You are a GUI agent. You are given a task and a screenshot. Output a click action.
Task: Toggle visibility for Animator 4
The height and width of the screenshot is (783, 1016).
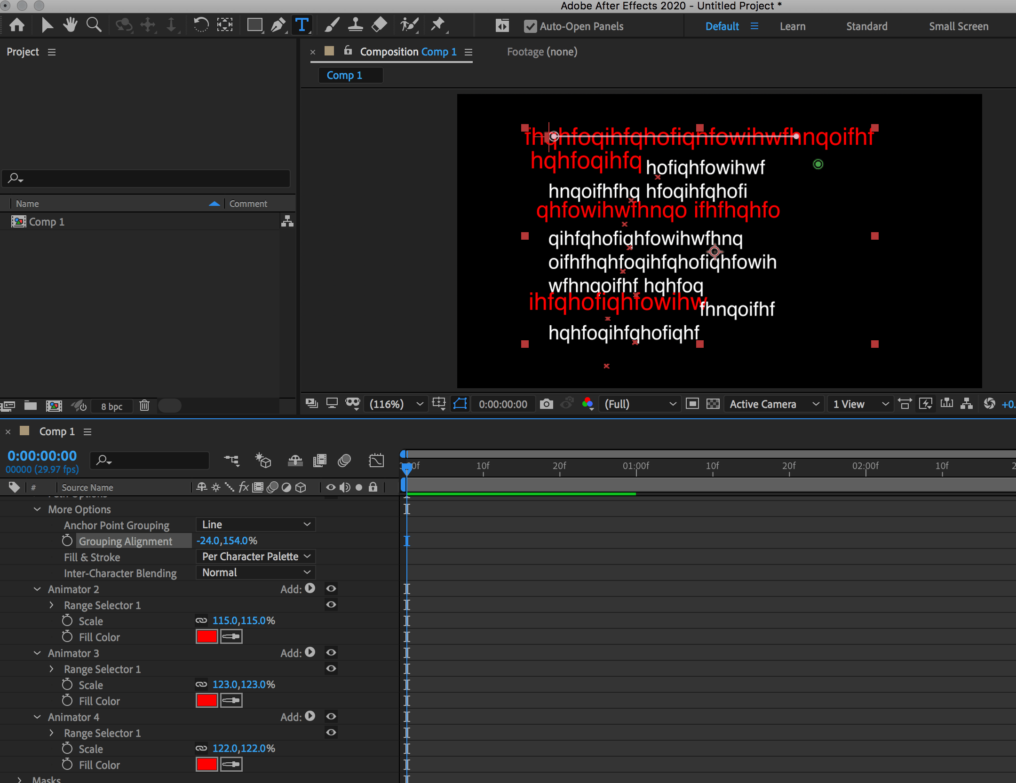pyautogui.click(x=331, y=717)
